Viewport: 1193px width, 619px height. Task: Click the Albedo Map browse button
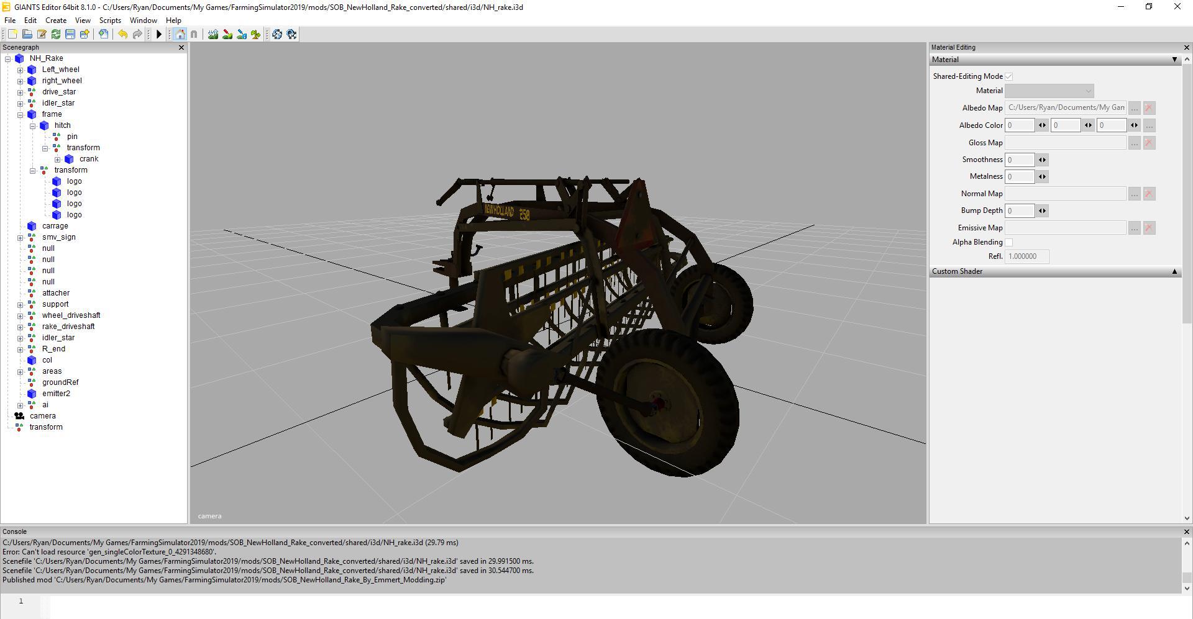[1134, 108]
